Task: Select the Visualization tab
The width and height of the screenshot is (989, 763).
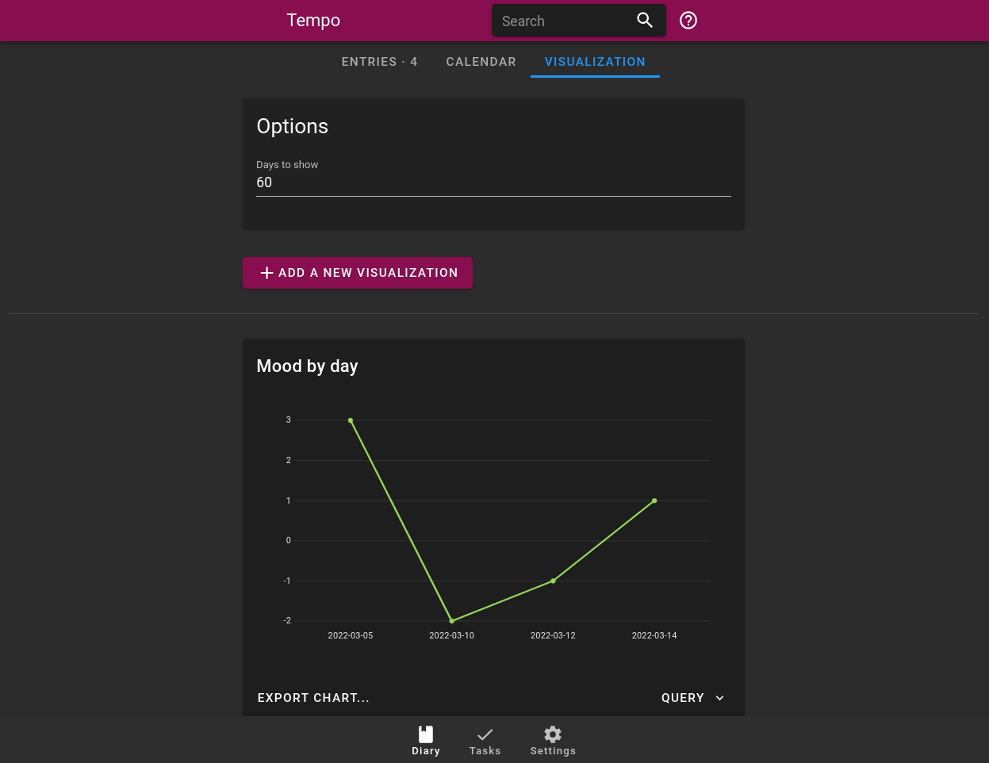Action: tap(595, 62)
